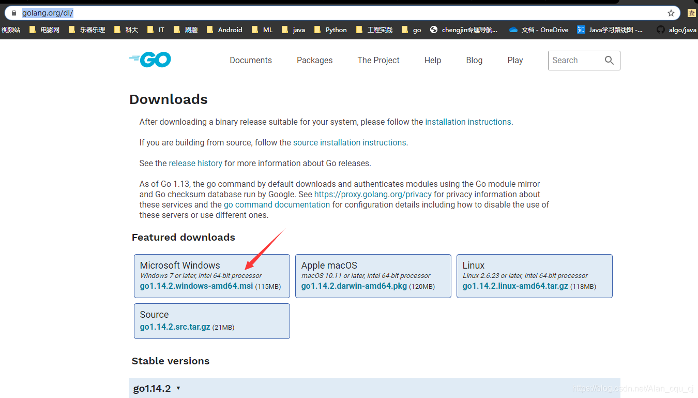Viewport: 698px width, 398px height.
Task: Open the 工程实践 bookmark folder
Action: 374,30
